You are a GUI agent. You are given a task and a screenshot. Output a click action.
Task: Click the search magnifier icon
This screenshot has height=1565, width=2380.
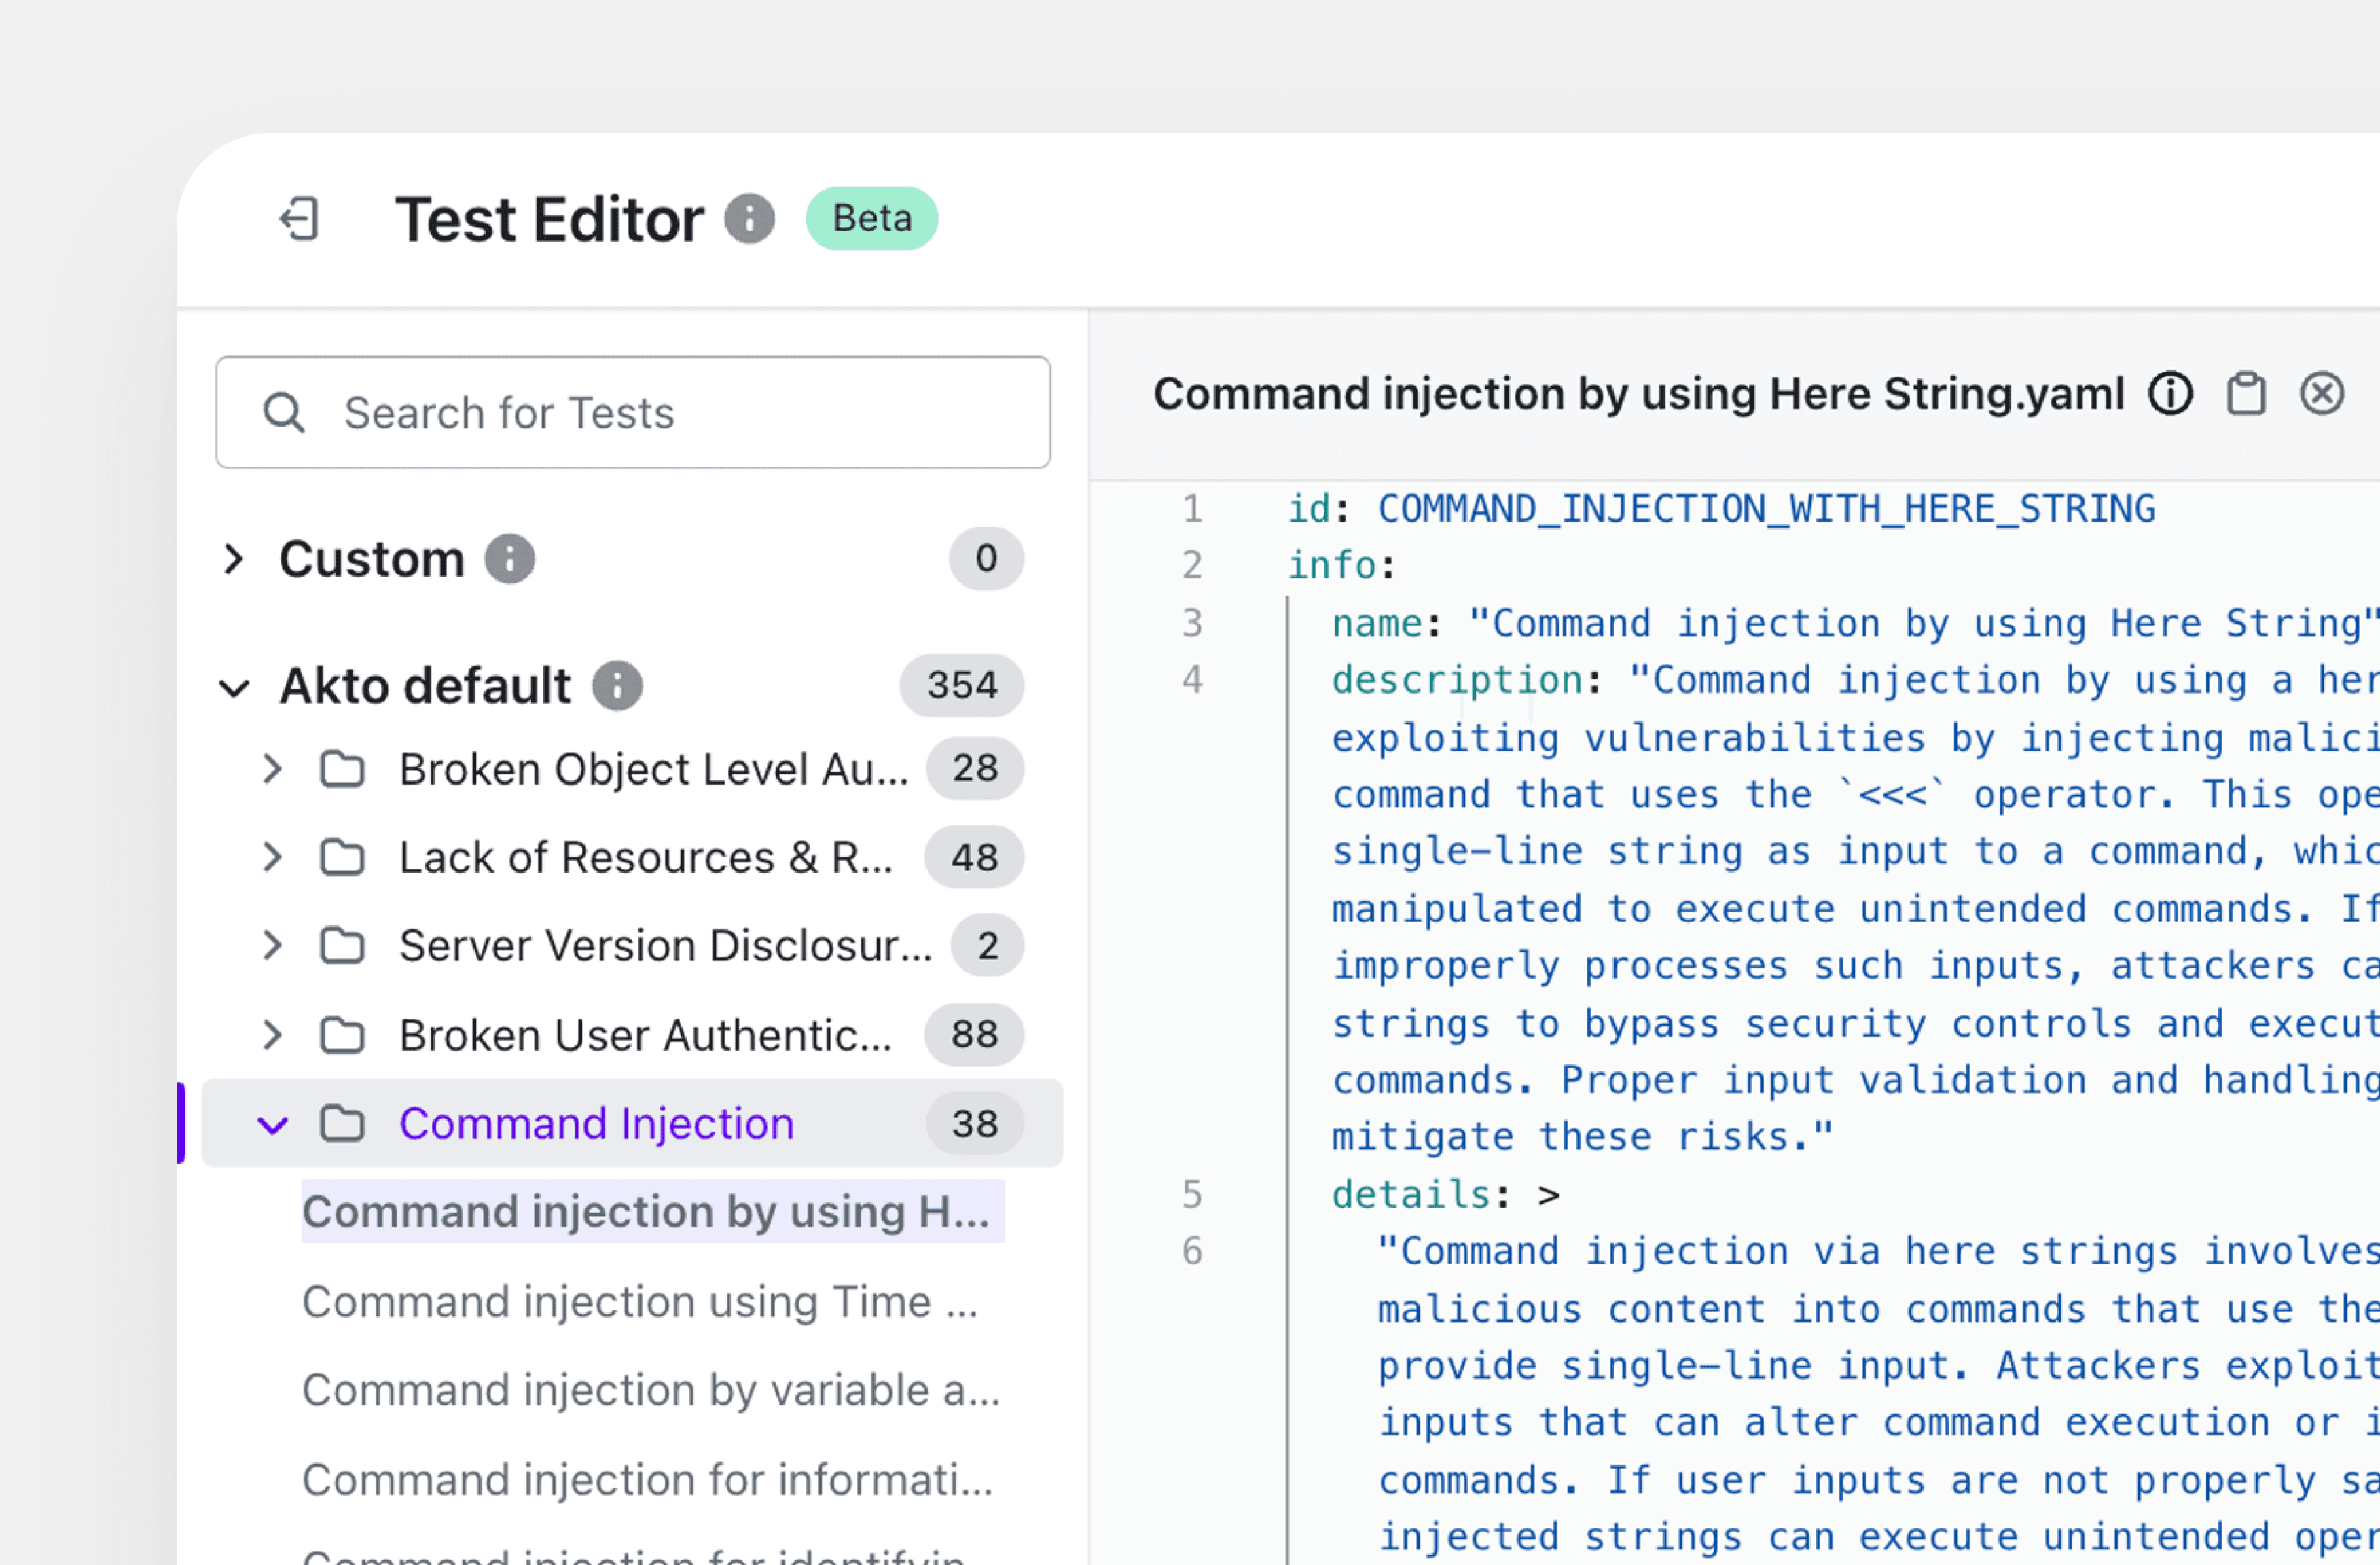pyautogui.click(x=284, y=413)
